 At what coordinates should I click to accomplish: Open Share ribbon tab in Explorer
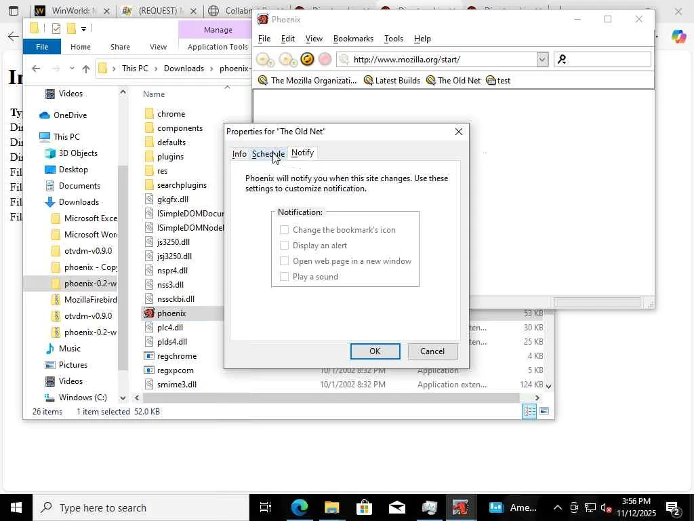click(120, 47)
